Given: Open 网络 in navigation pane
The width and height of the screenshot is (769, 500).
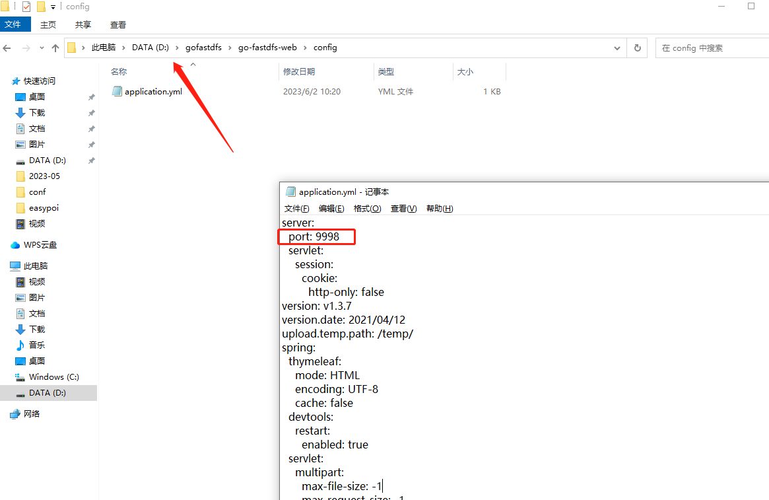Looking at the screenshot, I should (x=32, y=414).
